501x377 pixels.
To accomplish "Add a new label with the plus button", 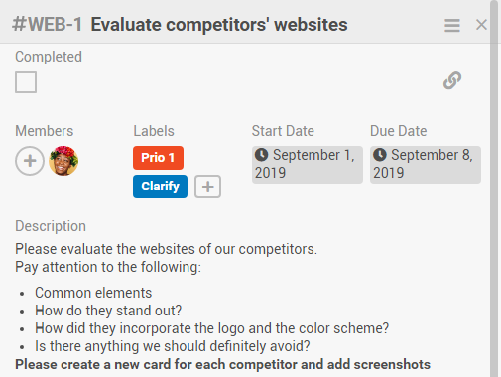I will 207,187.
